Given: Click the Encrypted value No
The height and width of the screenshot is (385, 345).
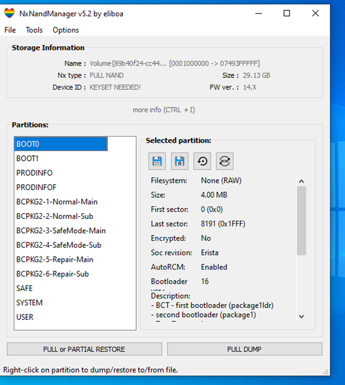Looking at the screenshot, I should [x=206, y=238].
